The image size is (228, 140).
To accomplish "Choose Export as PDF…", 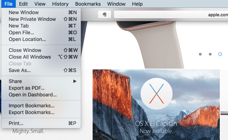I will click(41, 88).
